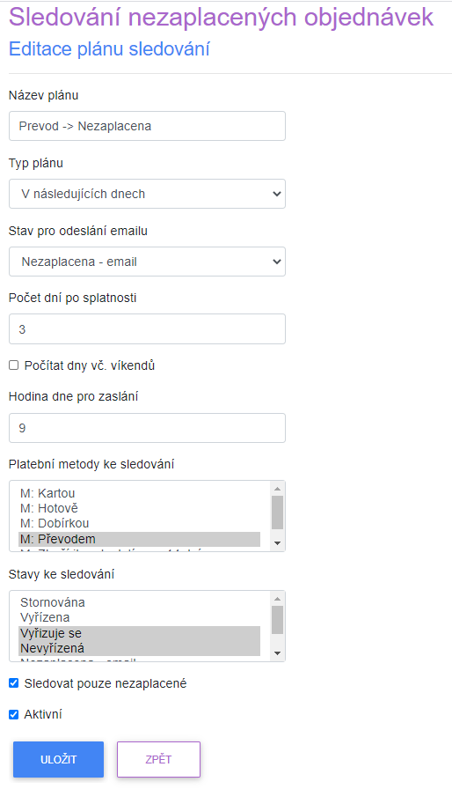Click the Počet dní po splatnosti field
The width and height of the screenshot is (452, 789).
click(147, 329)
